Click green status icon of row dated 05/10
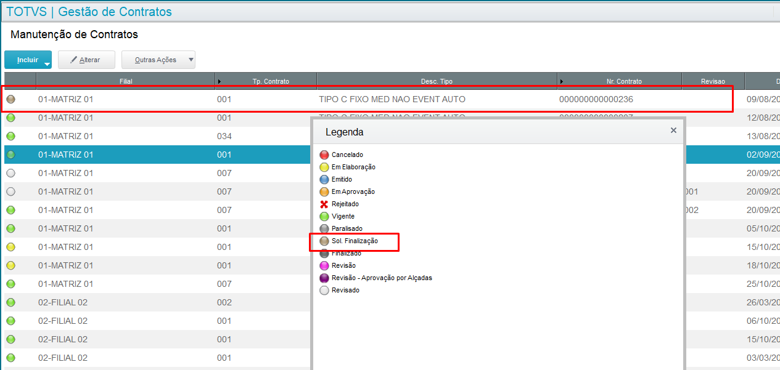Image resolution: width=780 pixels, height=370 pixels. [x=10, y=228]
